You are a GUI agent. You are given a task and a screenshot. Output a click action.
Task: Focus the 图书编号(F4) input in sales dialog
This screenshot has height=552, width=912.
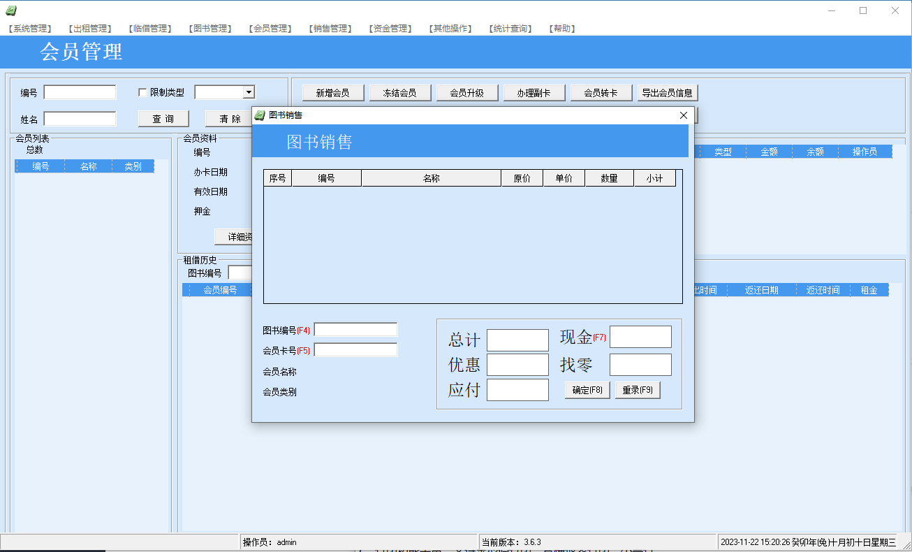coord(355,330)
